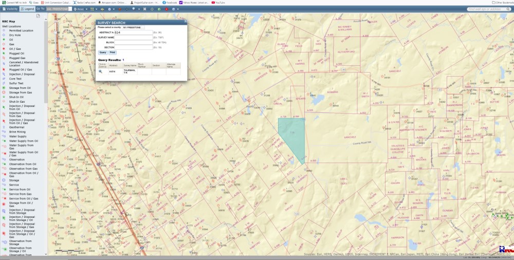This screenshot has height=260, width=514.
Task: Click the Print tool in toolbar
Action: (79, 9)
